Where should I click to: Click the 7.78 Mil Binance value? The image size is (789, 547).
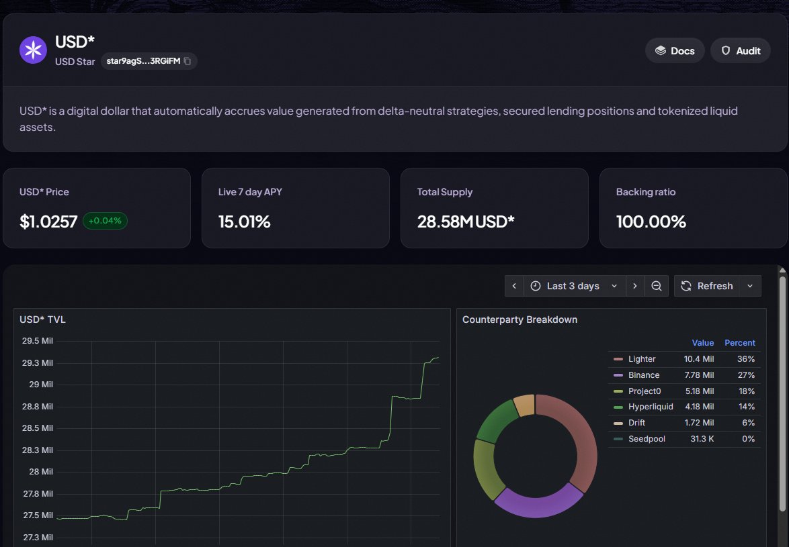tap(699, 375)
